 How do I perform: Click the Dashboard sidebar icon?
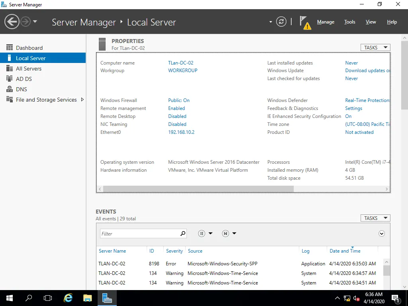point(10,47)
